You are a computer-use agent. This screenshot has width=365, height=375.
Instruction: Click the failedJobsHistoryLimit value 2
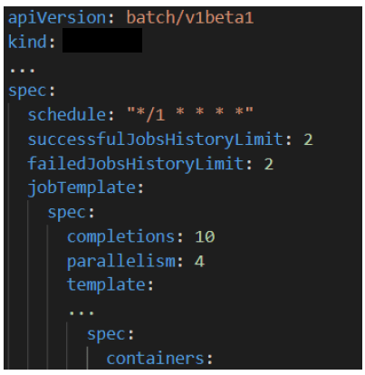269,164
